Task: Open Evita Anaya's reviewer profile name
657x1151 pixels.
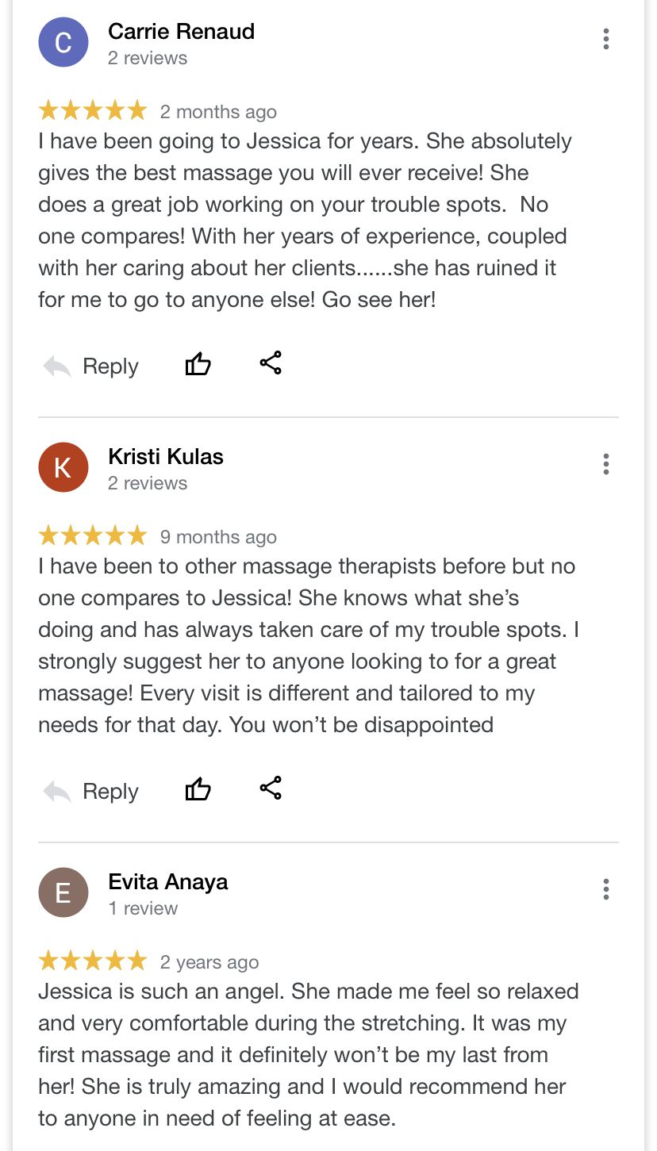Action: (x=168, y=882)
